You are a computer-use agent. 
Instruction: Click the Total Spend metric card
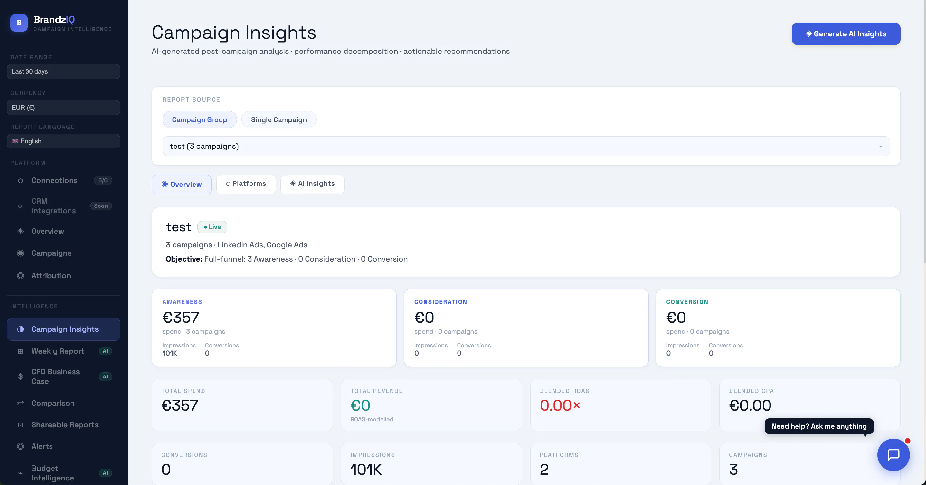pos(242,405)
